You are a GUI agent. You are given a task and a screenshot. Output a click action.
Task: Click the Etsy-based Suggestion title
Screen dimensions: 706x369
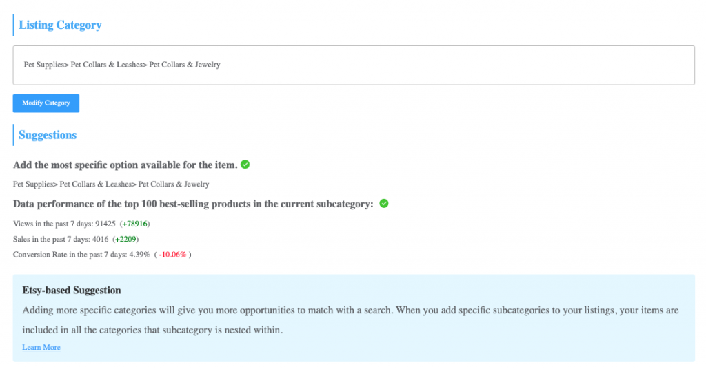pos(72,291)
